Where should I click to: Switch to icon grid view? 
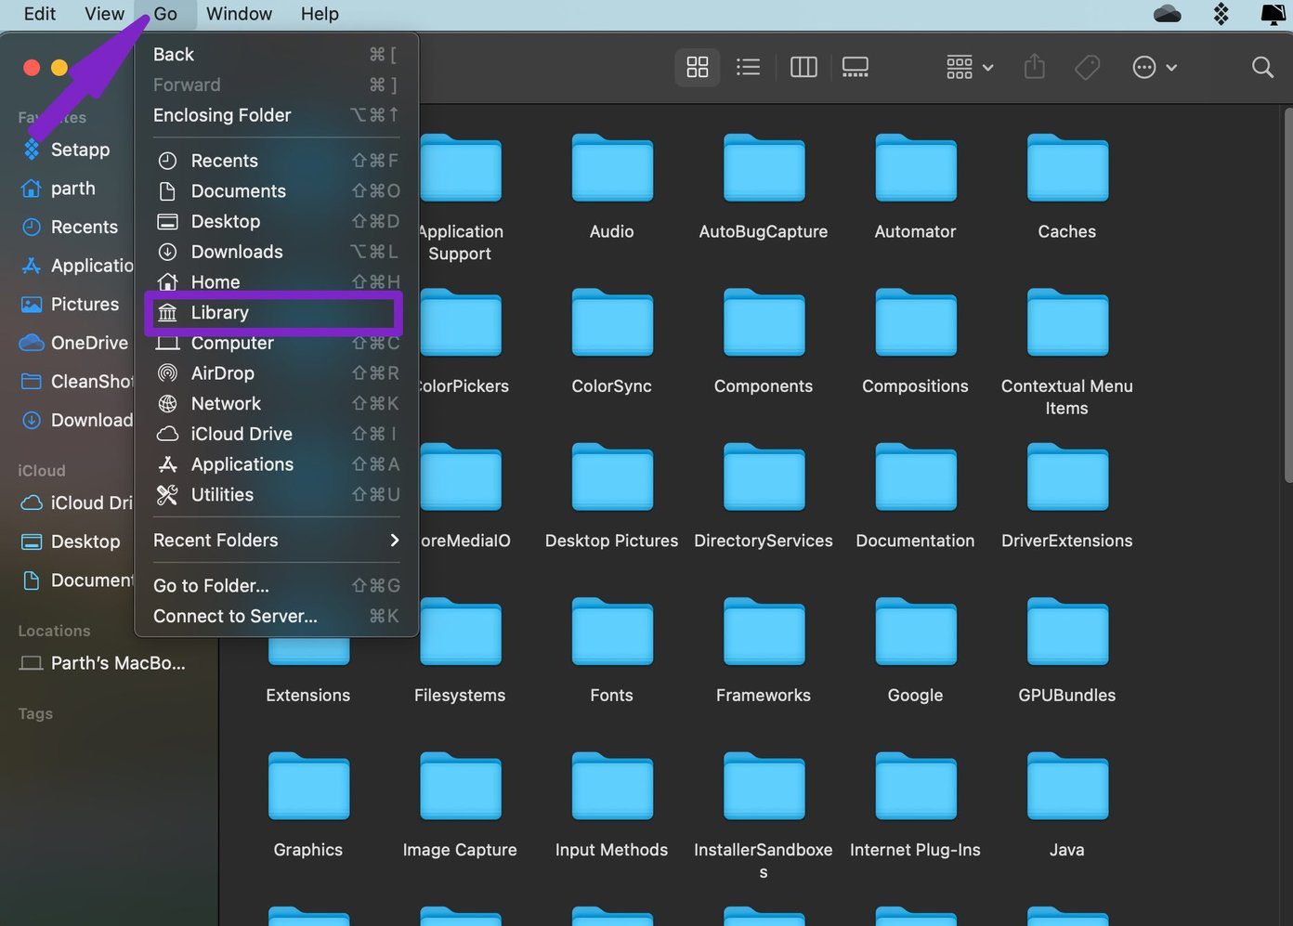click(698, 67)
